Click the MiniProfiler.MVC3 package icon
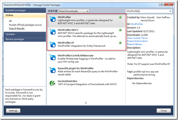178x120 pixels. [53, 32]
